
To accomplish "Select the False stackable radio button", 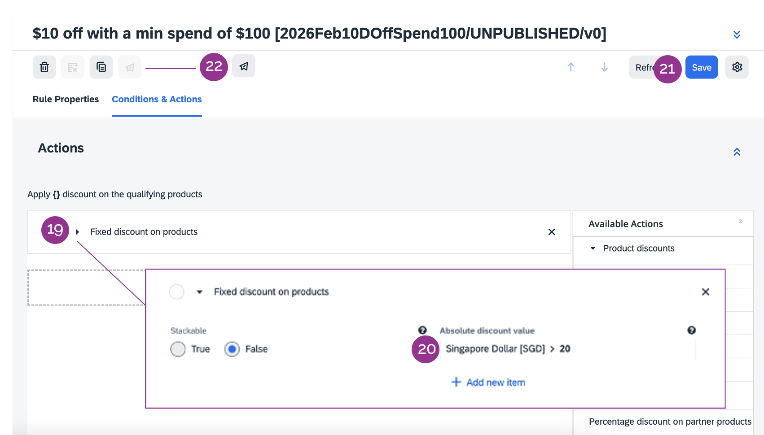I will (x=232, y=349).
